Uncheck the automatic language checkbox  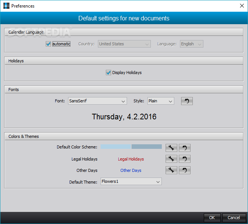(x=48, y=44)
